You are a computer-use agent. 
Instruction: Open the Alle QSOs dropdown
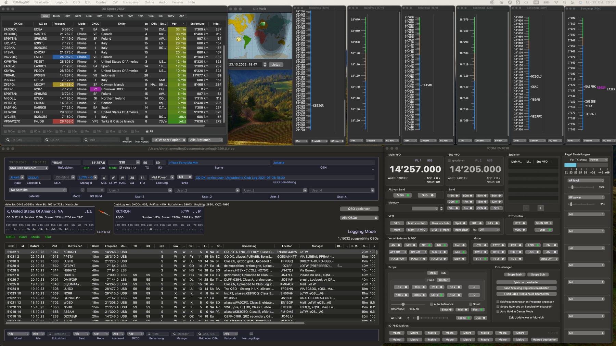[359, 218]
